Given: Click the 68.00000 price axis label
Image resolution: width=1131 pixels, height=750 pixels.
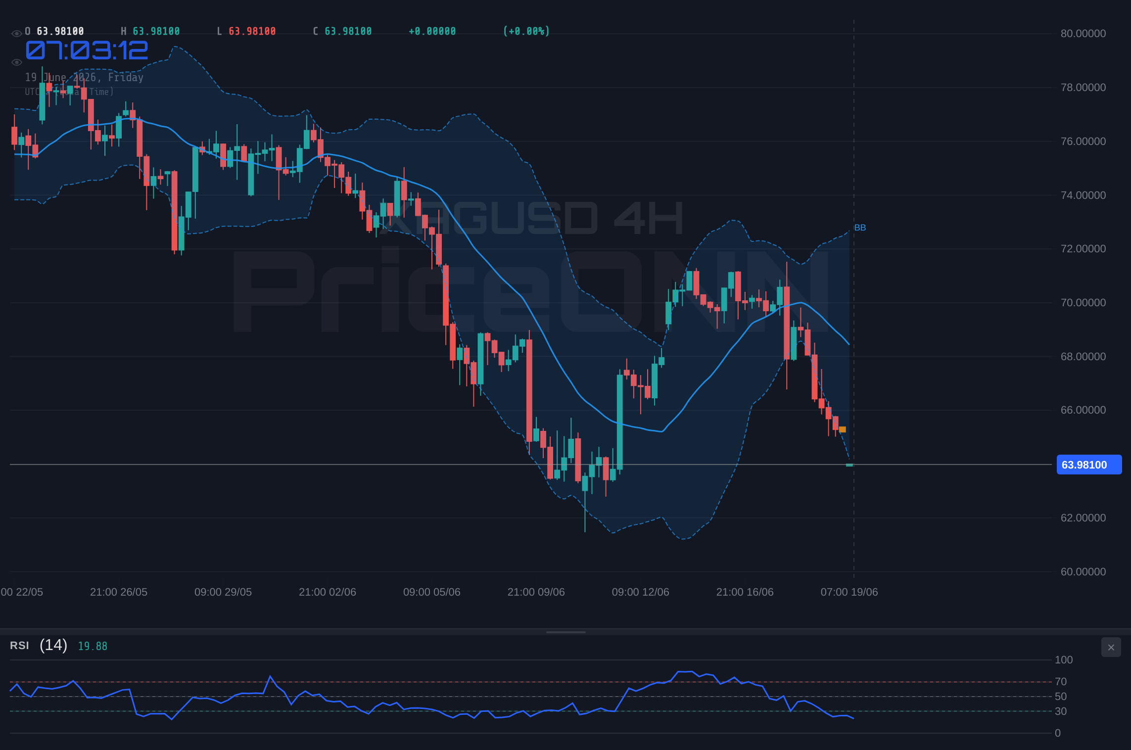Looking at the screenshot, I should point(1083,357).
